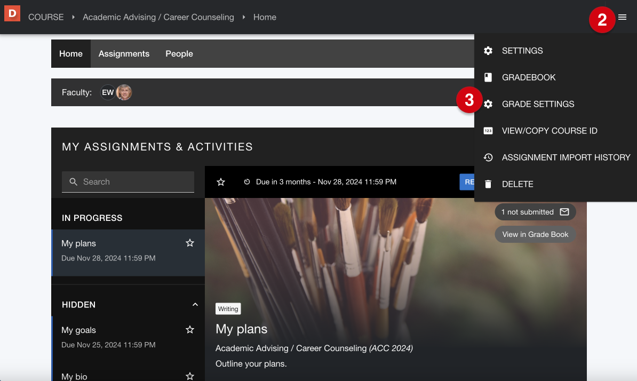Click the faculty photo avatar

[124, 93]
